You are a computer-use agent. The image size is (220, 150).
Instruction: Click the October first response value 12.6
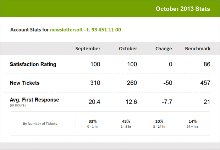tap(131, 102)
